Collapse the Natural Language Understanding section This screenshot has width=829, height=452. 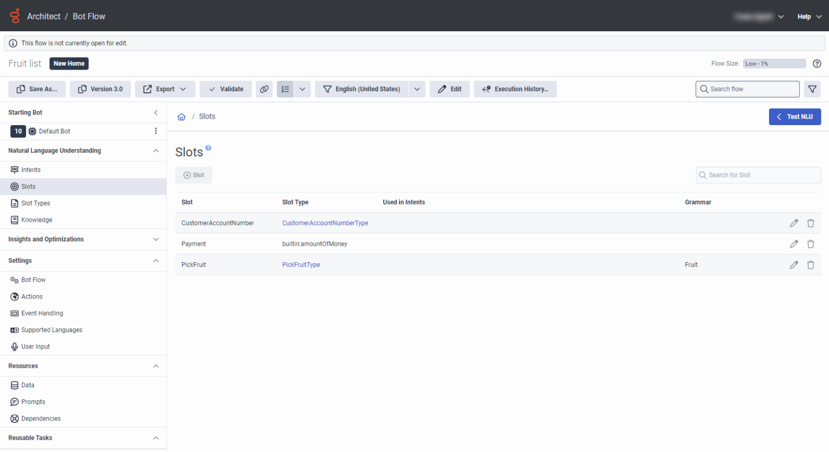click(x=156, y=150)
